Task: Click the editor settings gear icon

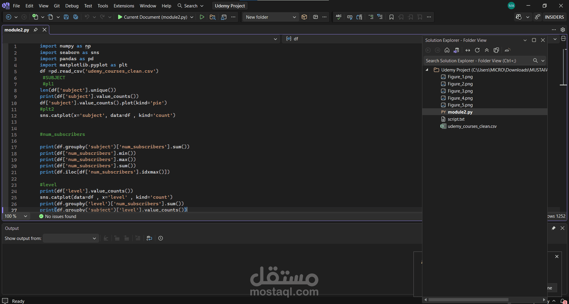Action: tap(563, 30)
